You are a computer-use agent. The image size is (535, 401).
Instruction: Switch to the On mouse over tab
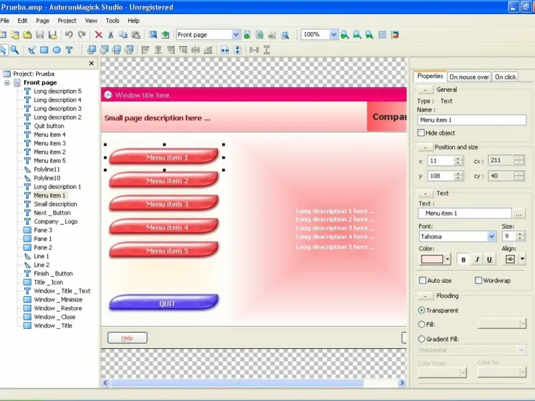[x=469, y=77]
